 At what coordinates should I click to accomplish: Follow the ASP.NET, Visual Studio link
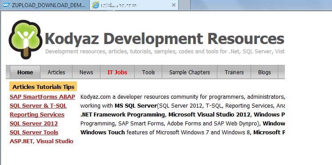tap(41, 141)
